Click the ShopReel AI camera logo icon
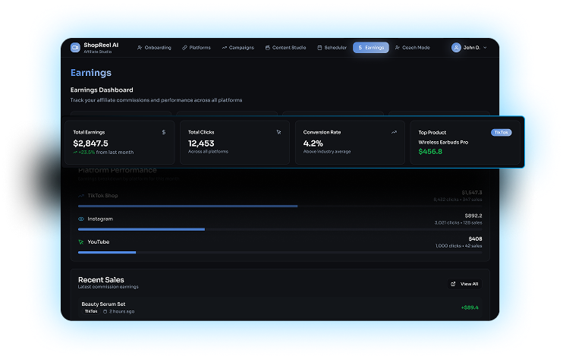This screenshot has width=563, height=359. coord(75,47)
